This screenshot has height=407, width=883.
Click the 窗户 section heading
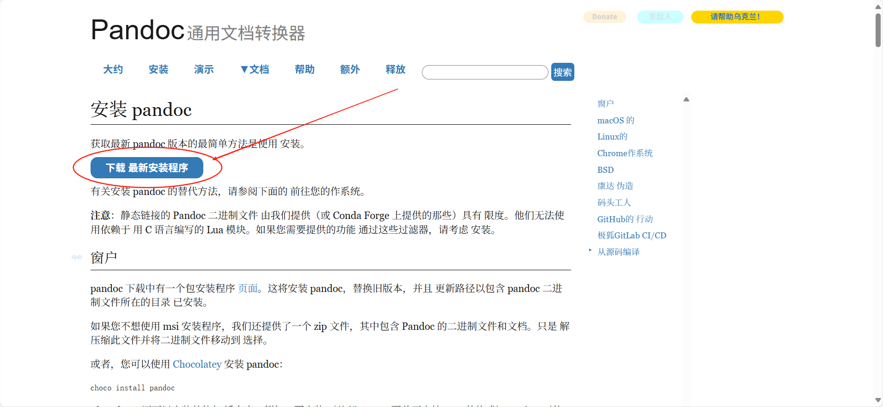[104, 257]
